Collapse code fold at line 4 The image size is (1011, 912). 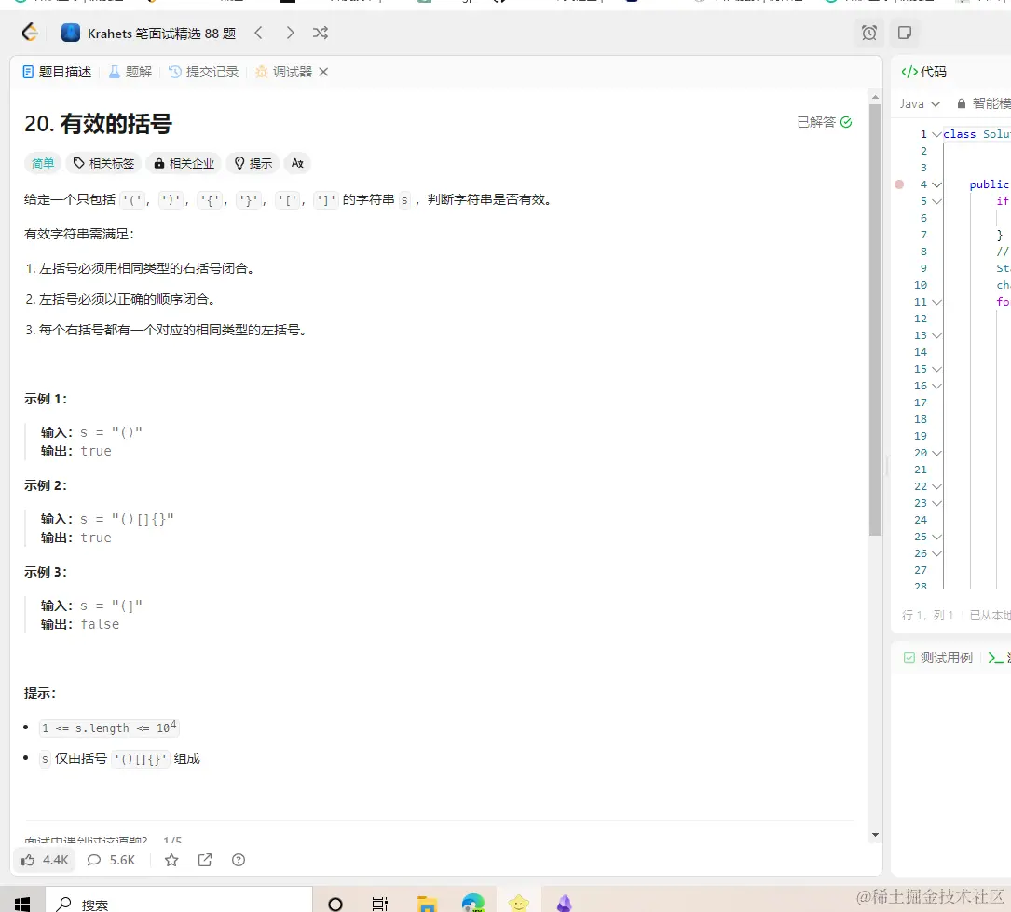[936, 184]
